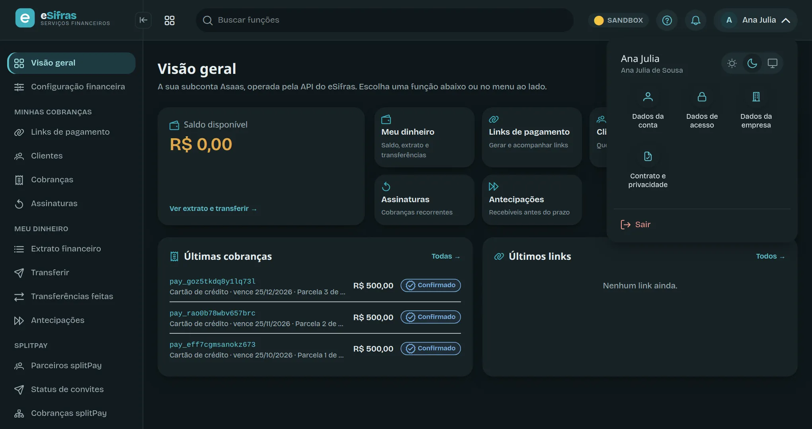Click R$ 500,00 amount for Parcela 2
The image size is (812, 429).
pos(373,317)
